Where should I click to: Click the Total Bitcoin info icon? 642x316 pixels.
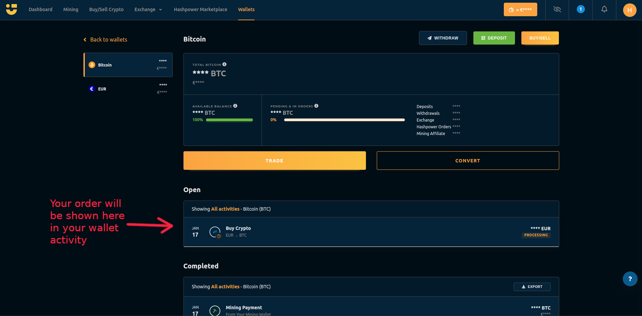pyautogui.click(x=224, y=64)
